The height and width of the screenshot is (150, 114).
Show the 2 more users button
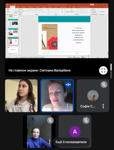[71, 142]
